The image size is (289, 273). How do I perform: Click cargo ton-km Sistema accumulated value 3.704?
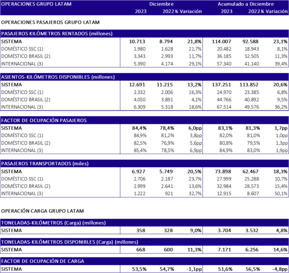[224, 230]
